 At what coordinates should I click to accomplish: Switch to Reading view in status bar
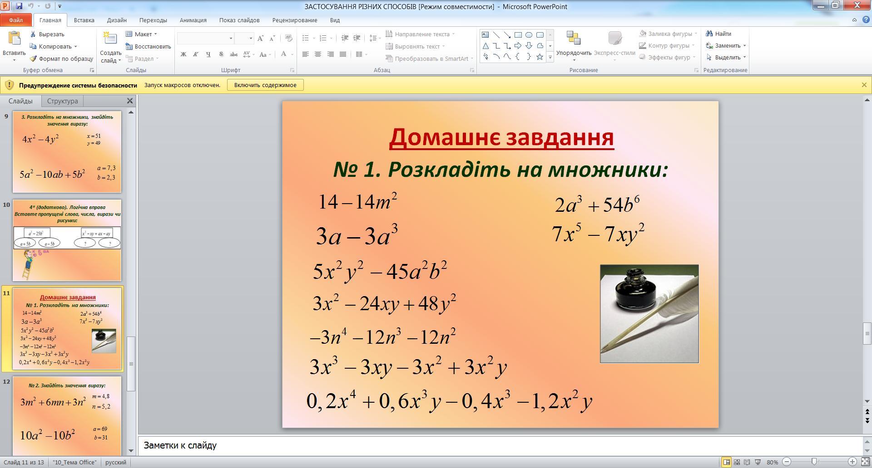coord(747,462)
